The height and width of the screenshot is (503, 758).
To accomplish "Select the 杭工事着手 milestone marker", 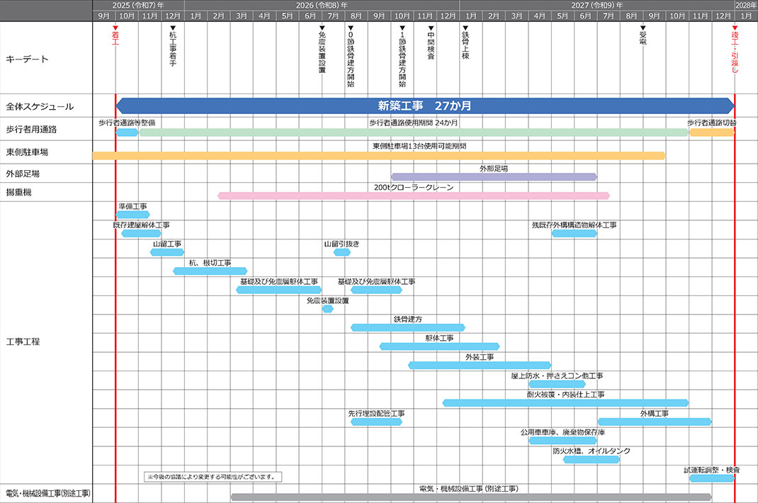I will [x=173, y=47].
